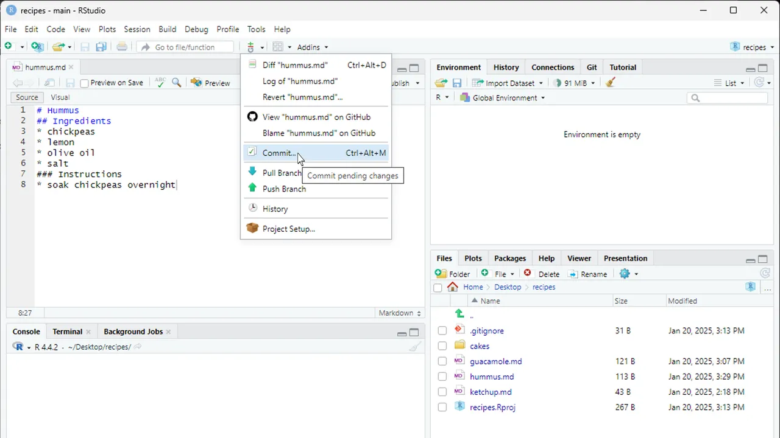The width and height of the screenshot is (780, 438).
Task: Open the recipes project dropdown
Action: pos(753,47)
